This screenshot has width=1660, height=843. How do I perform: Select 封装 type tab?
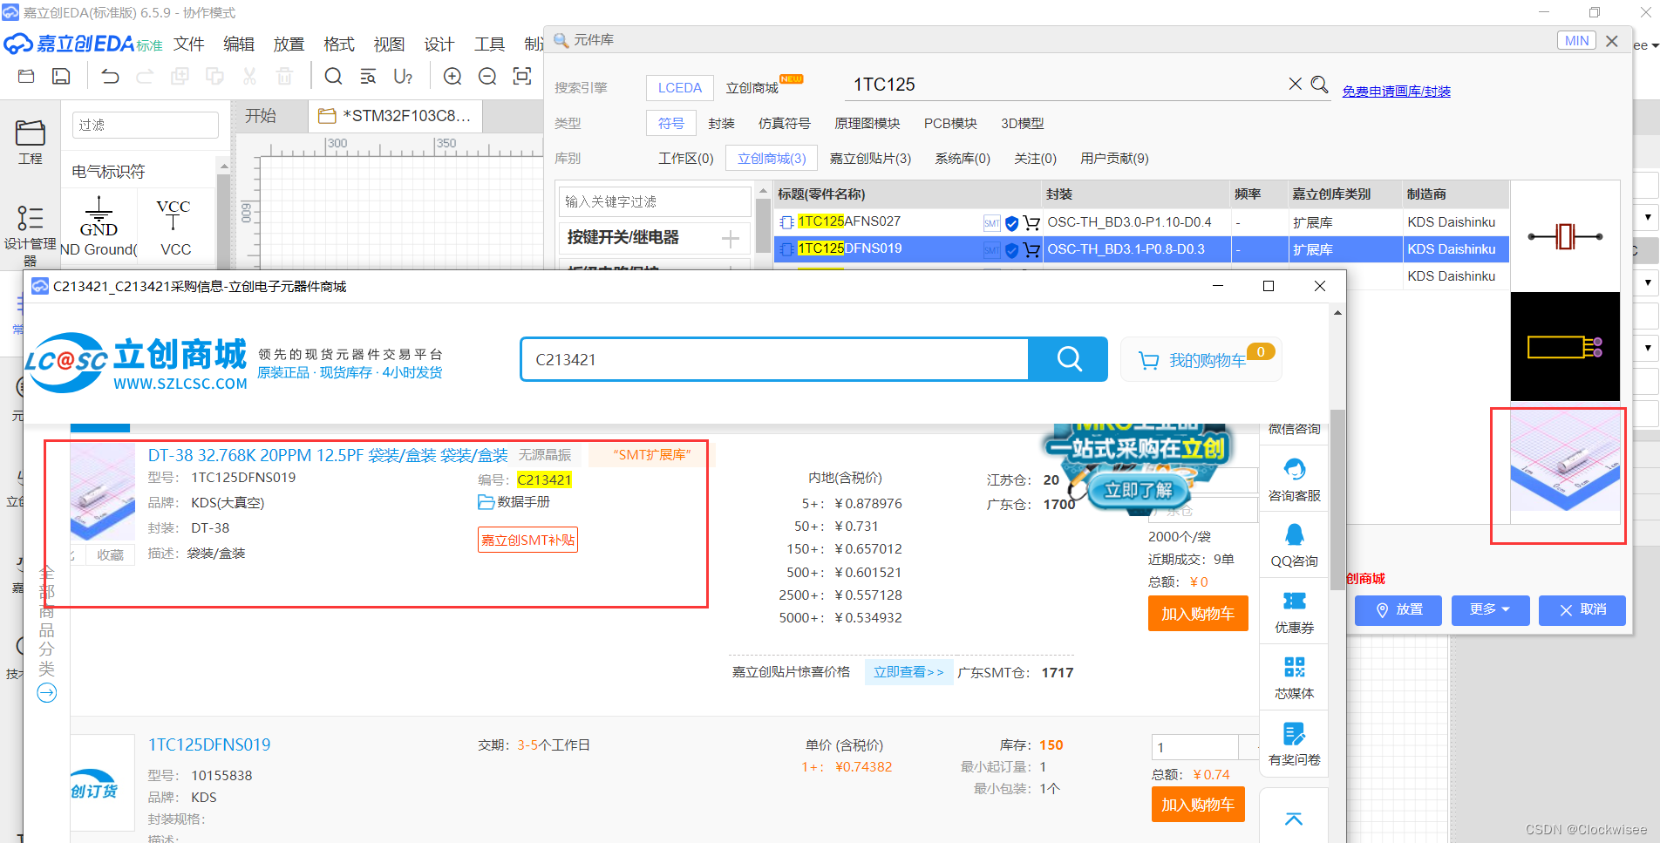tap(721, 124)
